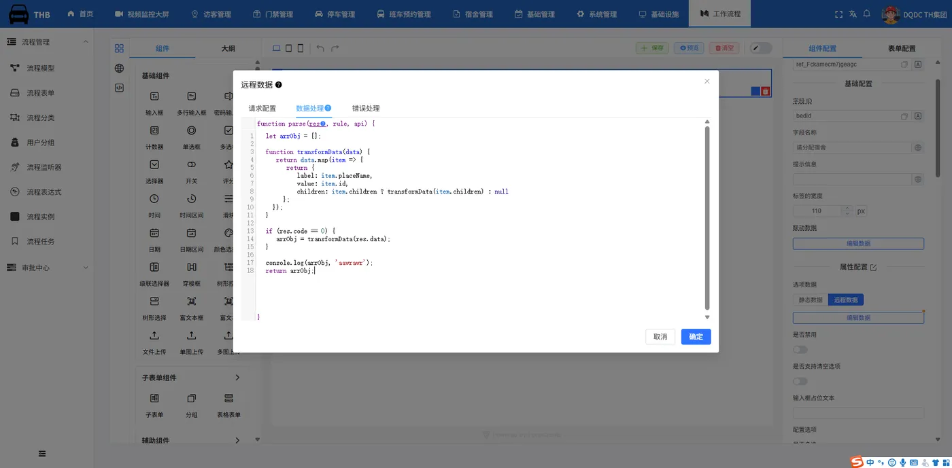Switch to the 错误处理 tab

(x=366, y=108)
